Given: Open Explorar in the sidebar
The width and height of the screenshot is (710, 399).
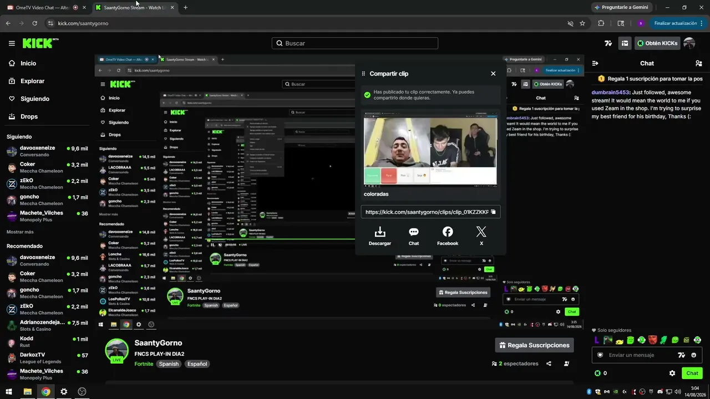Looking at the screenshot, I should tap(26, 81).
